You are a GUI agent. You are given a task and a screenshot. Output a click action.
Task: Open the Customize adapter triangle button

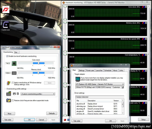(x=123, y=87)
